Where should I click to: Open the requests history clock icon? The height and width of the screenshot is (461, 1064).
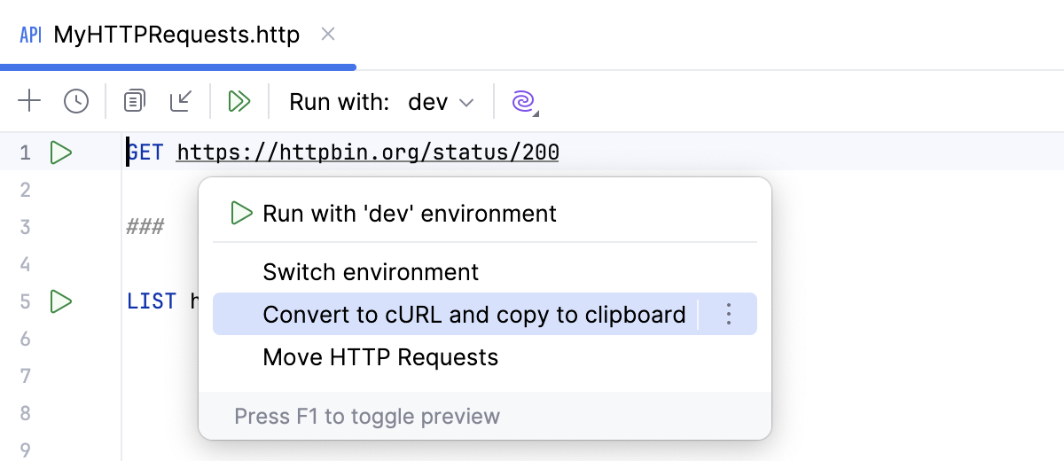coord(76,101)
